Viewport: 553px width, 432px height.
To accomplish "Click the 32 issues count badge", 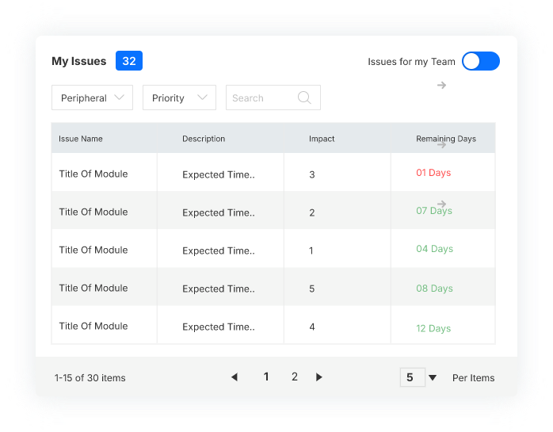I will 129,61.
